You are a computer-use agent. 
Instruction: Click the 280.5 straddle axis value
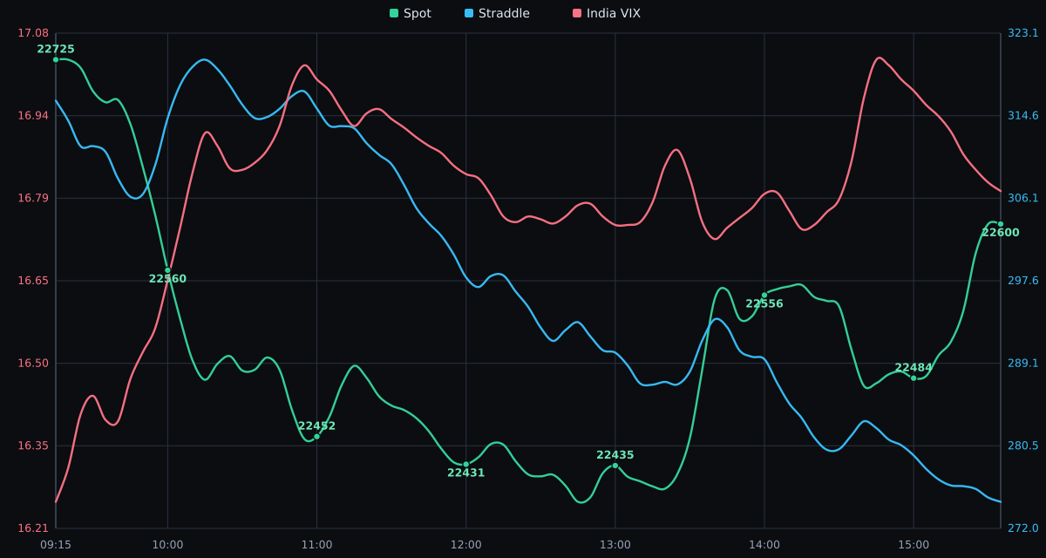point(1023,446)
